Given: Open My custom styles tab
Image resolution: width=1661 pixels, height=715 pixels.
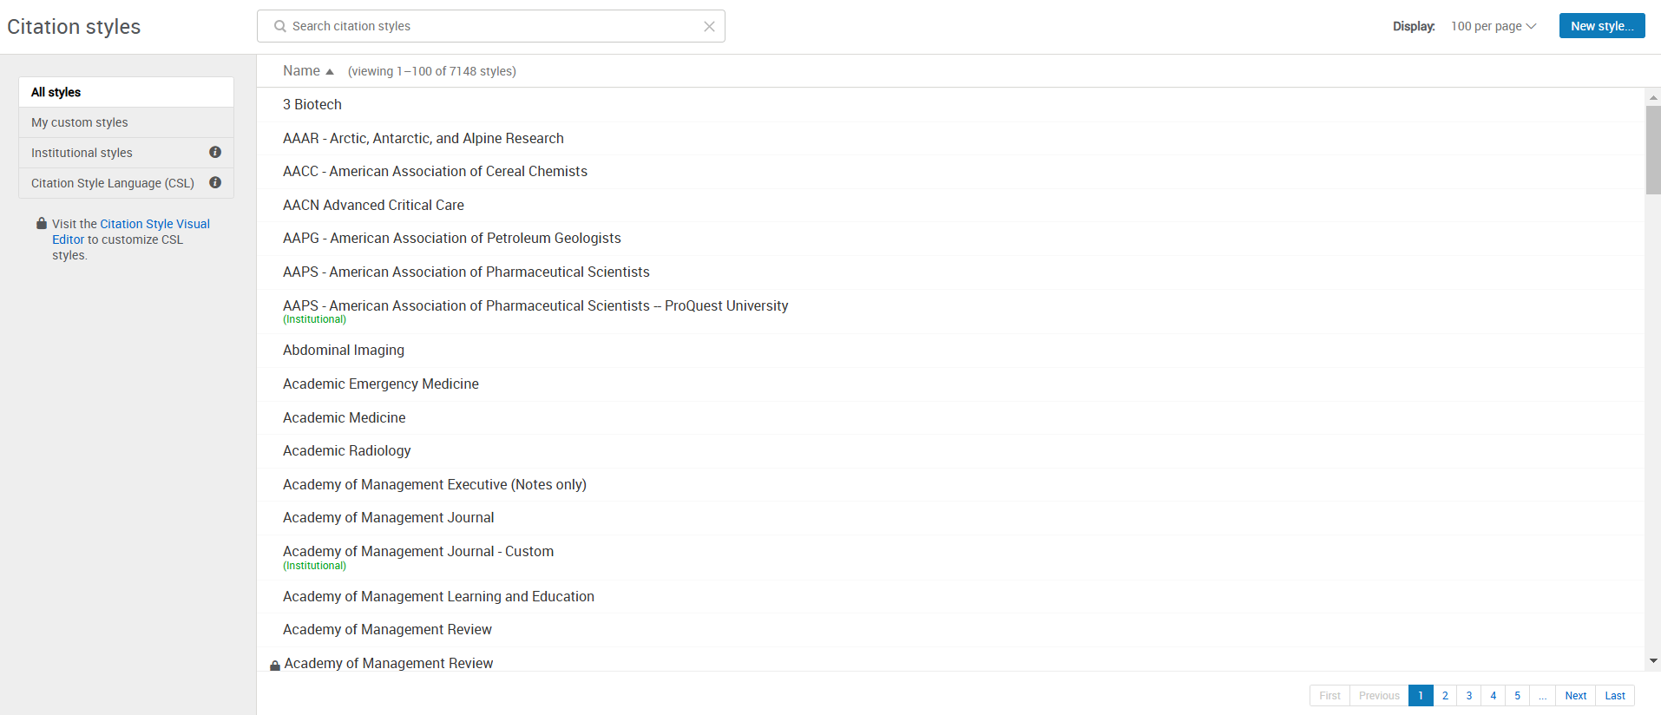Looking at the screenshot, I should pos(126,122).
